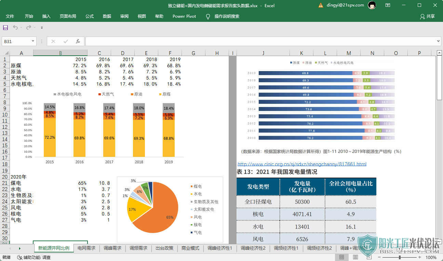This screenshot has height=261, width=443.
Task: Open the 公式 ribbon tab
Action: tap(90, 16)
